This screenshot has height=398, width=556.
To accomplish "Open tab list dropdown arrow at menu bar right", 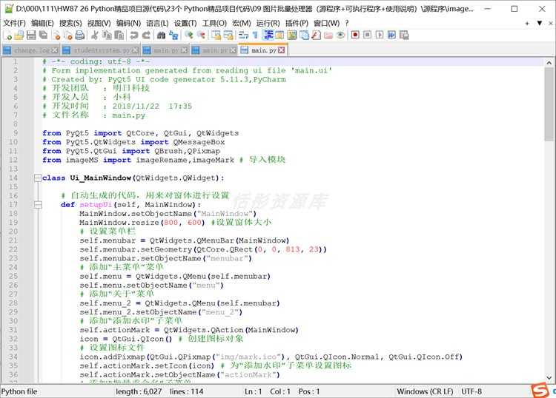I will pos(540,23).
